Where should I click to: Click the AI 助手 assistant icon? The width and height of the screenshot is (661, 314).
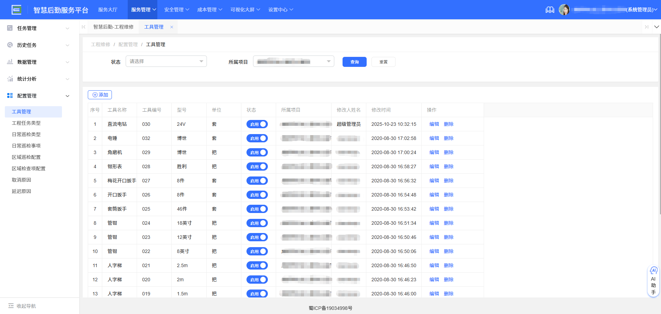pyautogui.click(x=653, y=281)
